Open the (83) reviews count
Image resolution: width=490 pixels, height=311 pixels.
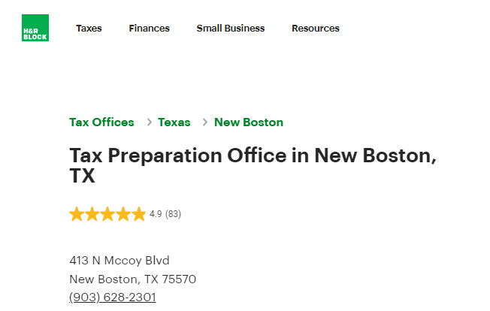[x=173, y=214]
